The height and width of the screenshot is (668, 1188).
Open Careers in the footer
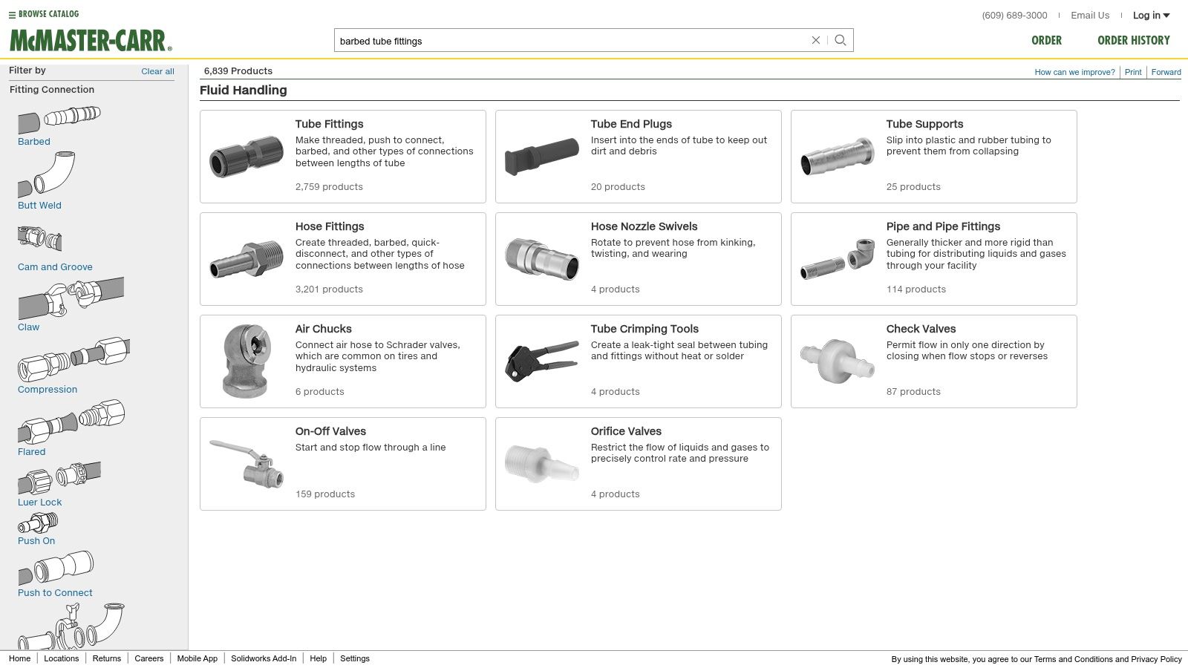coord(148,658)
